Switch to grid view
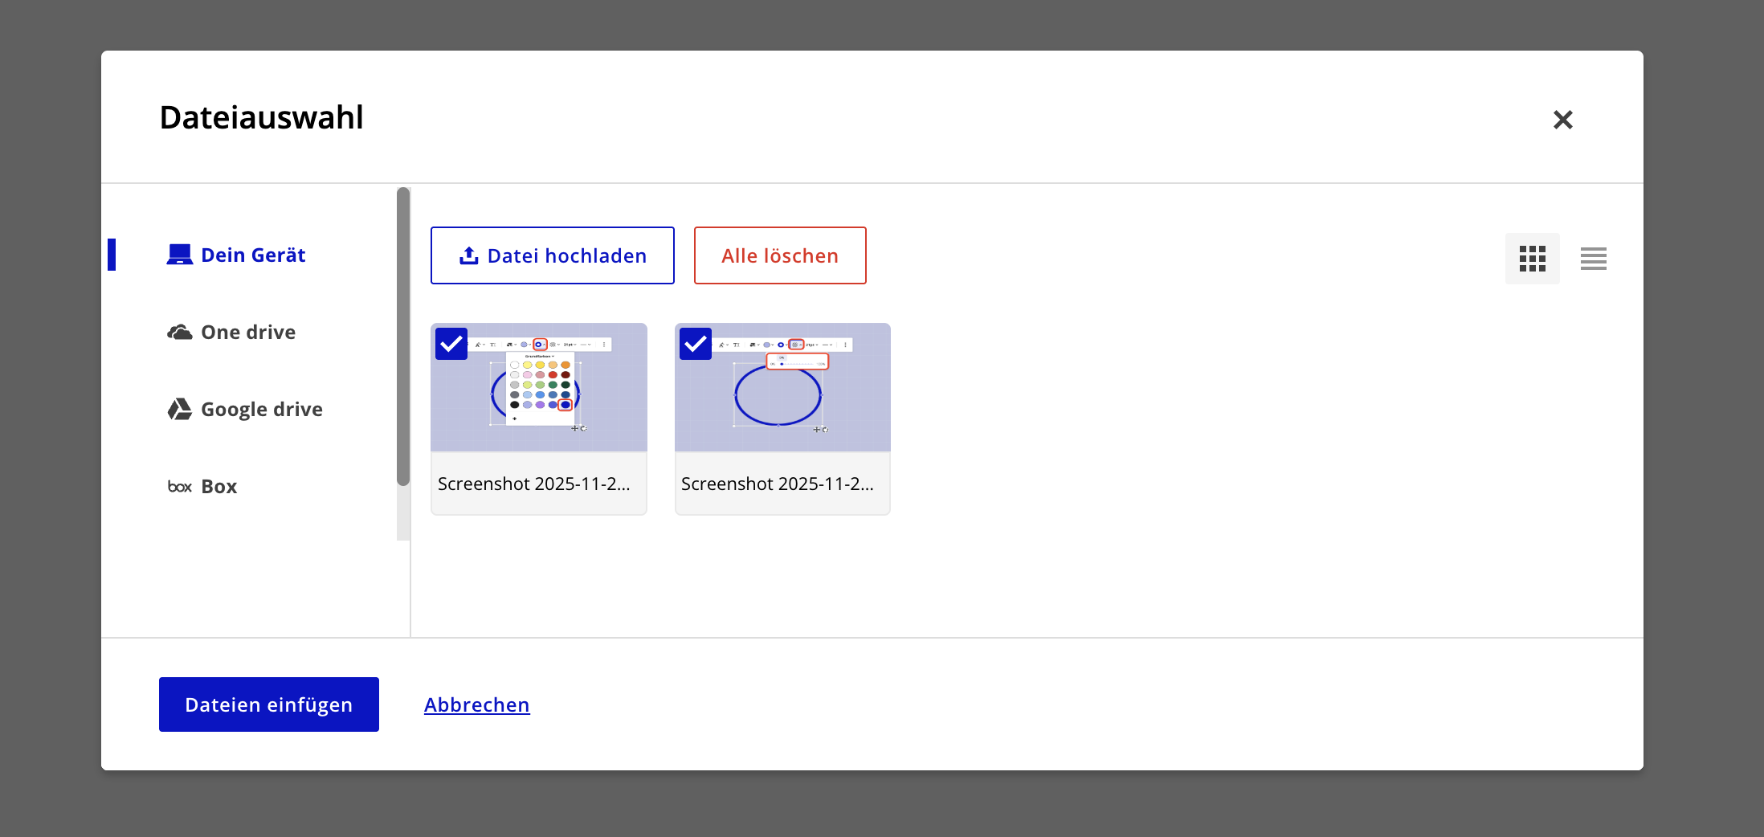1764x837 pixels. tap(1532, 258)
